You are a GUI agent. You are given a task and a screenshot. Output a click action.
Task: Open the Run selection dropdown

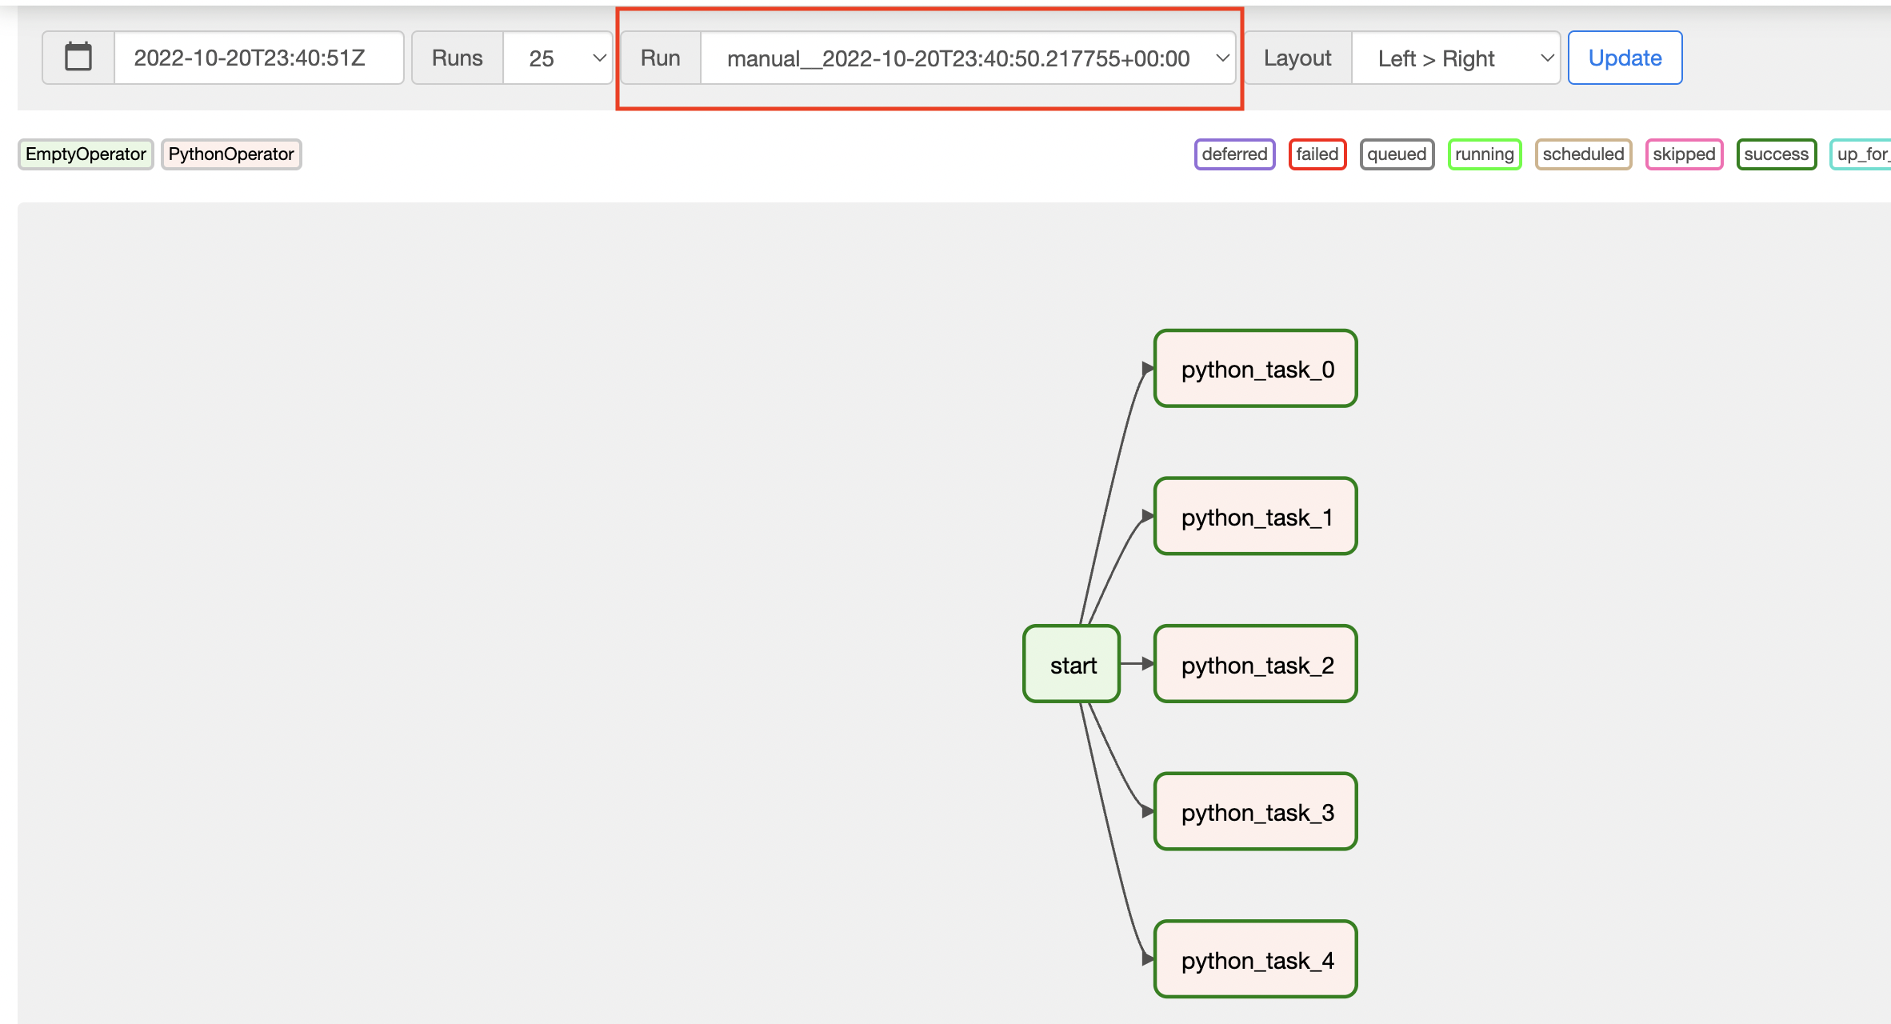coord(967,57)
